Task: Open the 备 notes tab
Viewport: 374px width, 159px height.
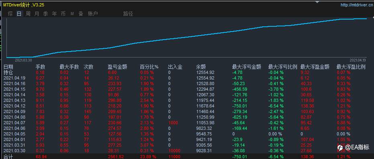Action: click(x=81, y=14)
